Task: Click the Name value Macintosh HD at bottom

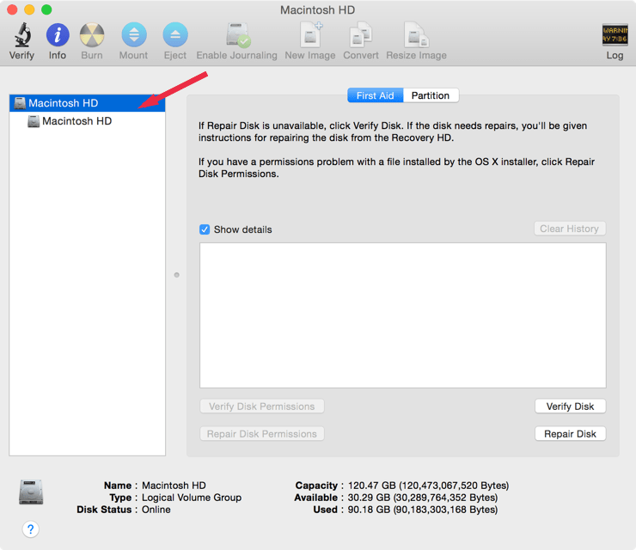Action: click(174, 486)
